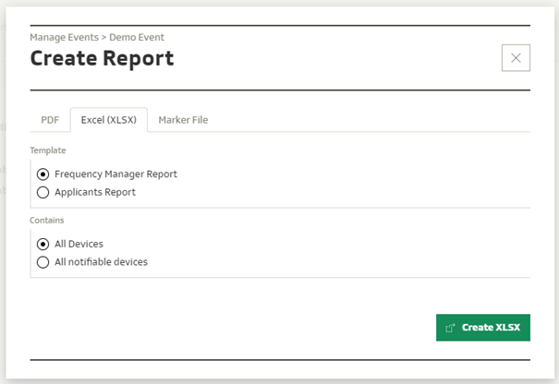Go to Manage Events in the breadcrumb
Image resolution: width=559 pixels, height=384 pixels.
click(x=64, y=38)
